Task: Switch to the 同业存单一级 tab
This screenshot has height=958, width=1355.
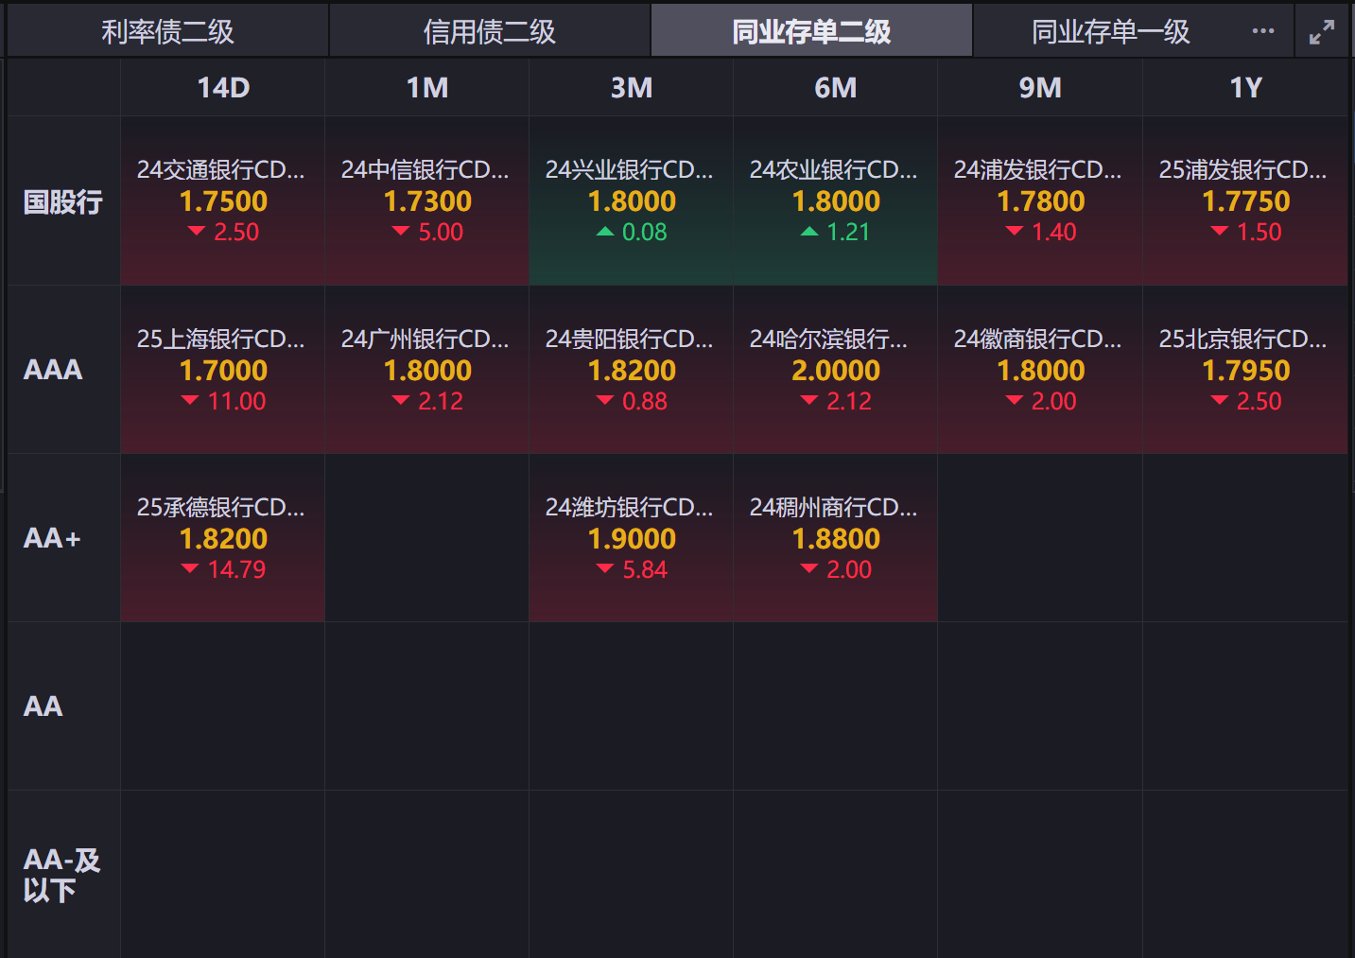Action: tap(1111, 30)
